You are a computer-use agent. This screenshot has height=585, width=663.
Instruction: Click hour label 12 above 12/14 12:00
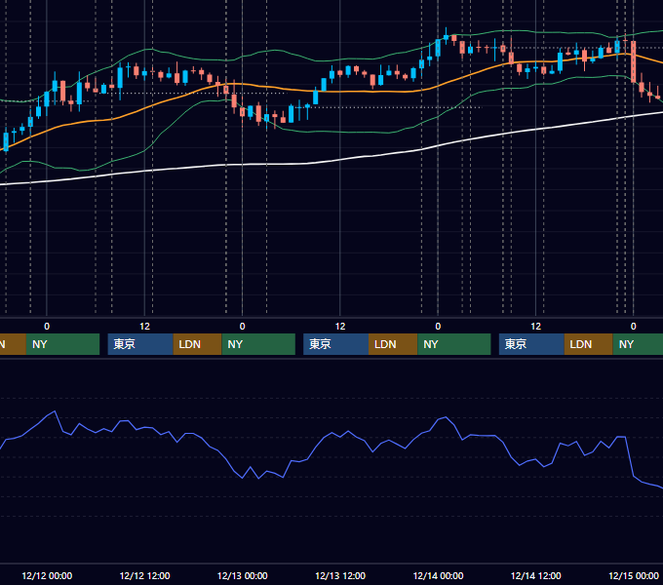(x=535, y=327)
